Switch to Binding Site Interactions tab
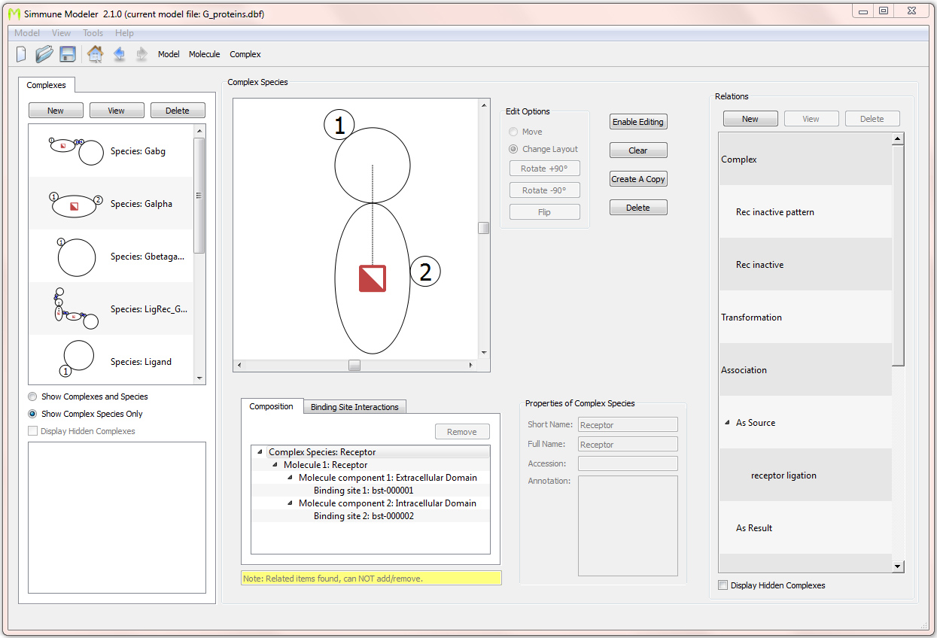 (354, 407)
